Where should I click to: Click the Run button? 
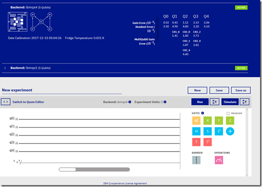click(200, 102)
